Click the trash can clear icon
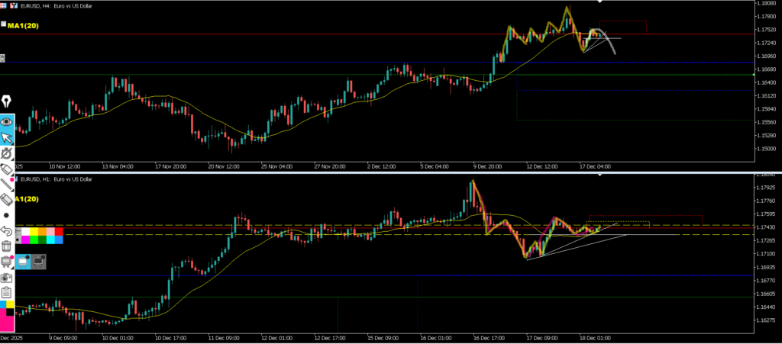 (x=6, y=246)
